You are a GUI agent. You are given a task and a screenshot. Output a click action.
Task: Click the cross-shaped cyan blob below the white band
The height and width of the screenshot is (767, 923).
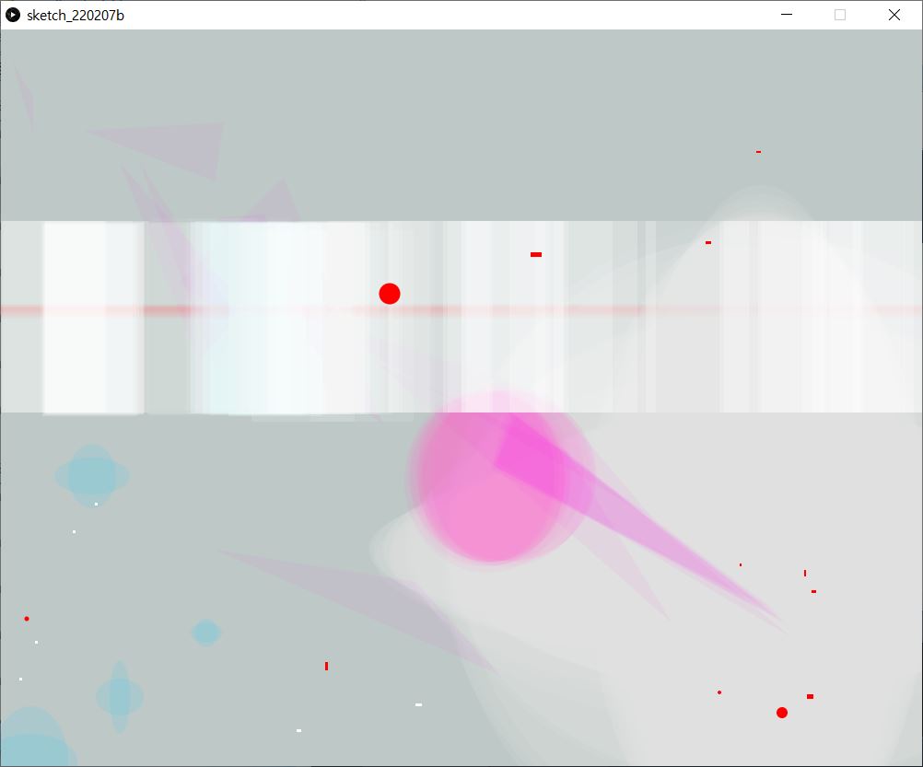click(92, 475)
